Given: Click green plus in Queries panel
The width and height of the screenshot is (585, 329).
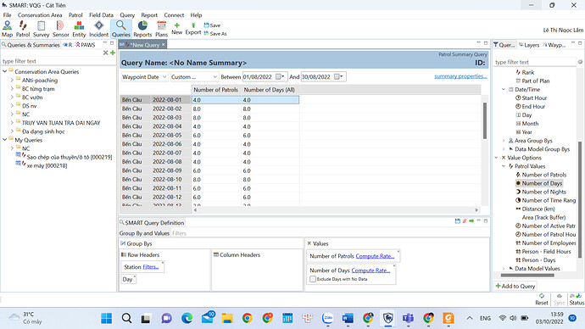Looking at the screenshot, I should click(x=113, y=53).
